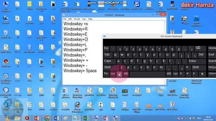Launch Google Chrome from the taskbar
This screenshot has width=216, height=121.
(47, 118)
